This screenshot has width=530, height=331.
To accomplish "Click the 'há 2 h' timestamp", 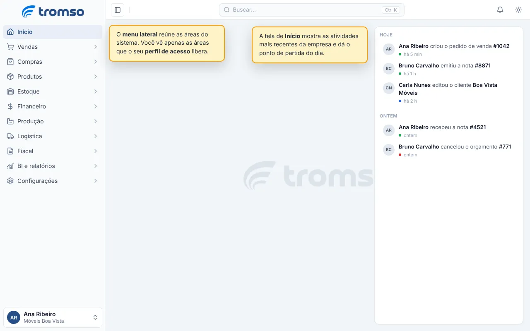I will (410, 101).
